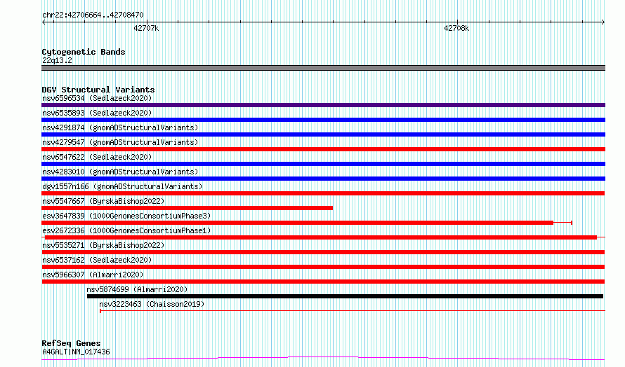Select nsv6537162 (Sedlazeck2020) label

coord(97,260)
